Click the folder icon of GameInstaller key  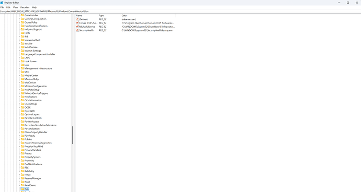pos(22,15)
